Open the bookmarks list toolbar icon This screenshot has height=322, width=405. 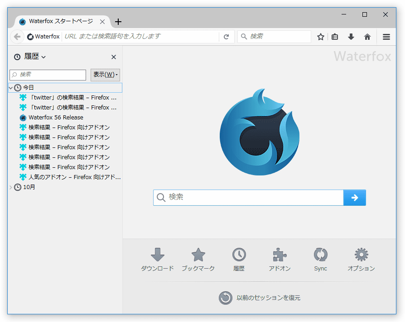tap(335, 37)
